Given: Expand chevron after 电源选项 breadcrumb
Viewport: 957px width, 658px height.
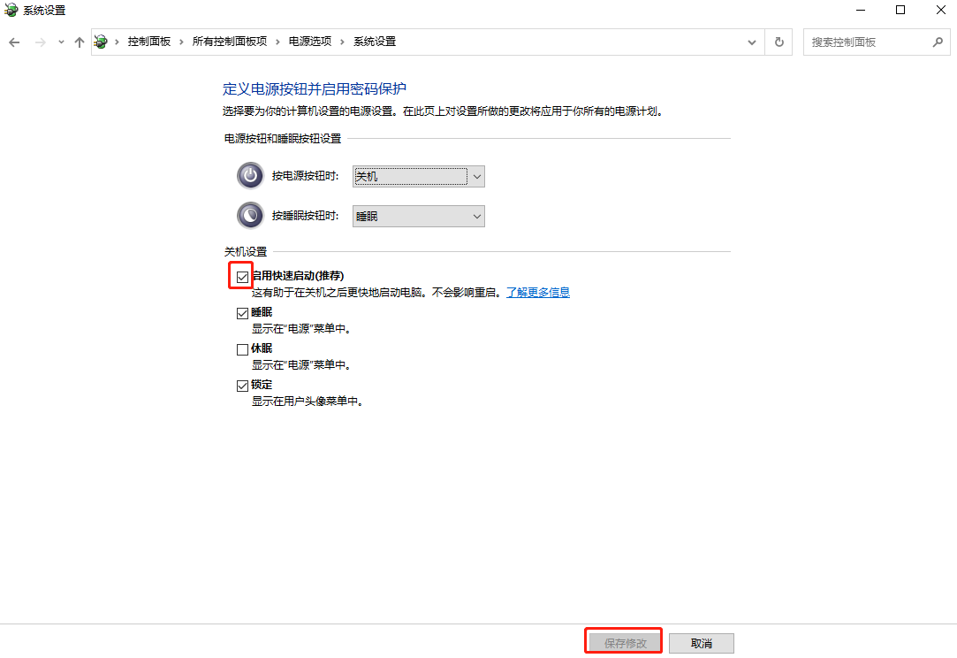Looking at the screenshot, I should click(342, 42).
